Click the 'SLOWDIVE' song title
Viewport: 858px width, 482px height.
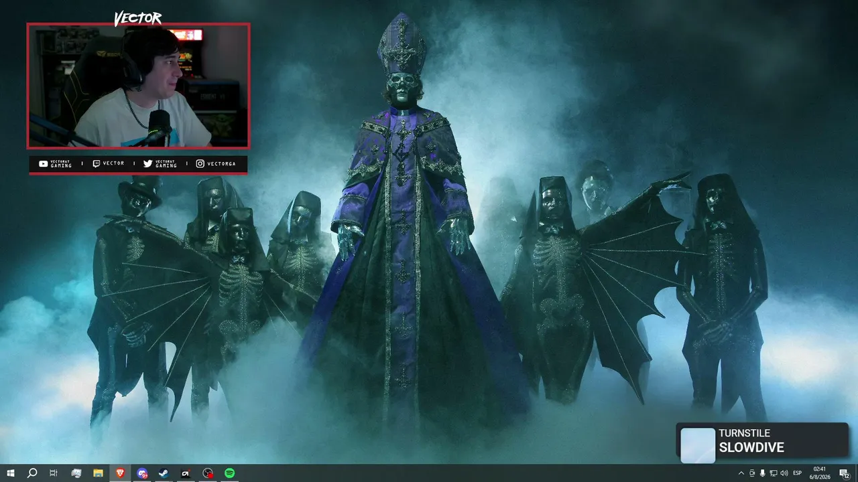pos(751,448)
